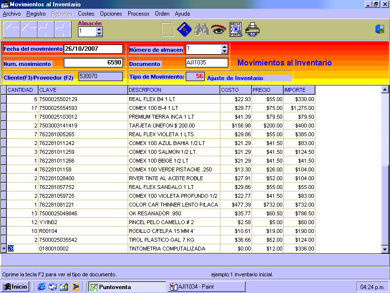Image resolution: width=390 pixels, height=293 pixels.
Task: Click the new blank document icon
Action: tap(167, 30)
